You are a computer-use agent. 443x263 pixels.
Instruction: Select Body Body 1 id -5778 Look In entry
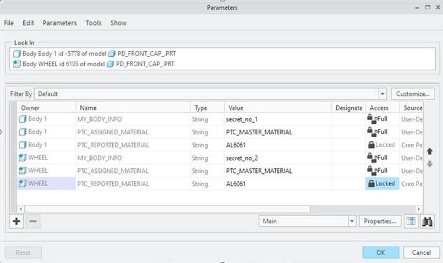[95, 54]
